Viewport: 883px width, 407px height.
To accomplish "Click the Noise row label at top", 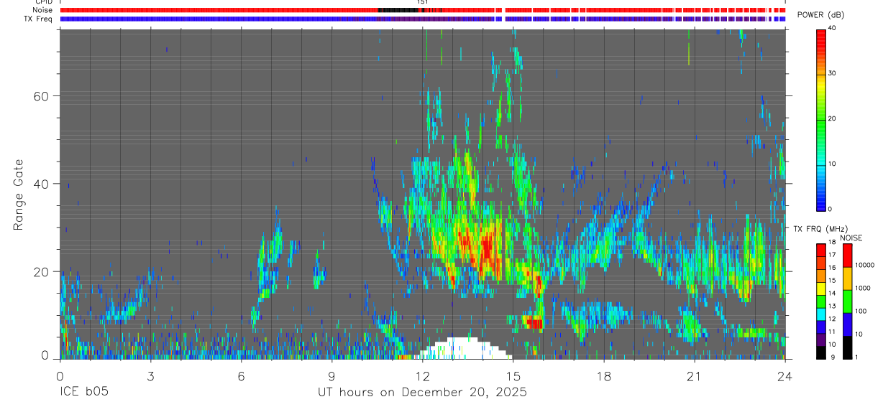I will coord(44,10).
